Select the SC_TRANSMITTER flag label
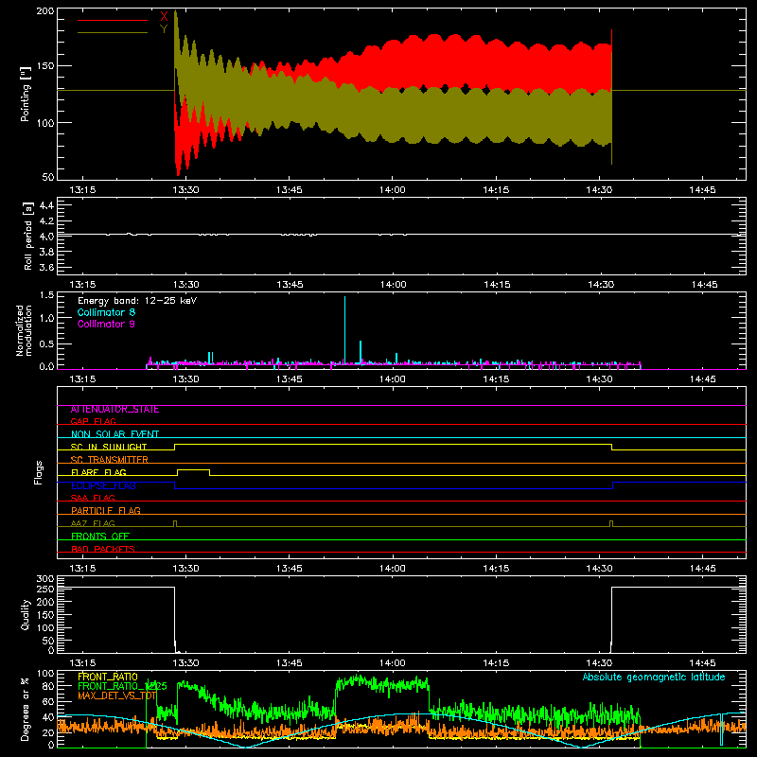 point(110,460)
